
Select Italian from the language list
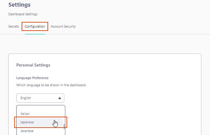[x=25, y=114]
